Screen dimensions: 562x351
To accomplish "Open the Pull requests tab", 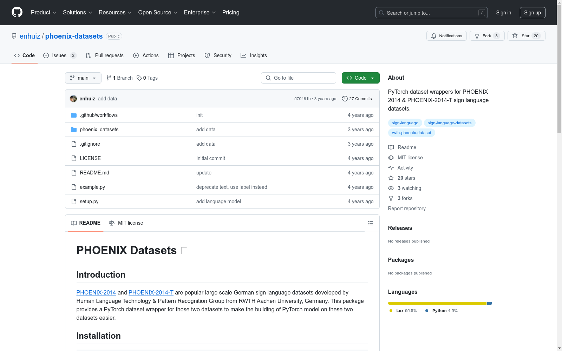I will [104, 55].
